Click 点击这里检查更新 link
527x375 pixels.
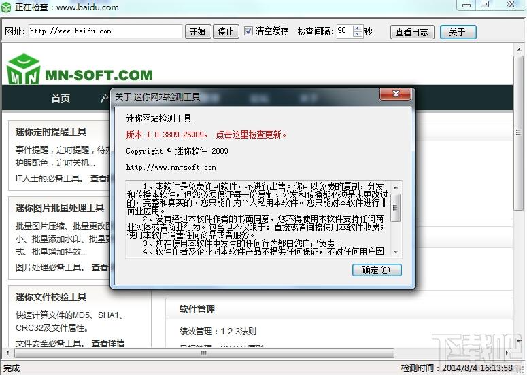coord(251,135)
